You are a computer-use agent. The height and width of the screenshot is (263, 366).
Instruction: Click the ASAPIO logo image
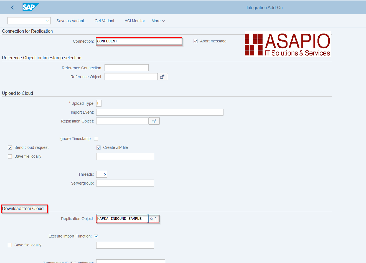pyautogui.click(x=288, y=44)
